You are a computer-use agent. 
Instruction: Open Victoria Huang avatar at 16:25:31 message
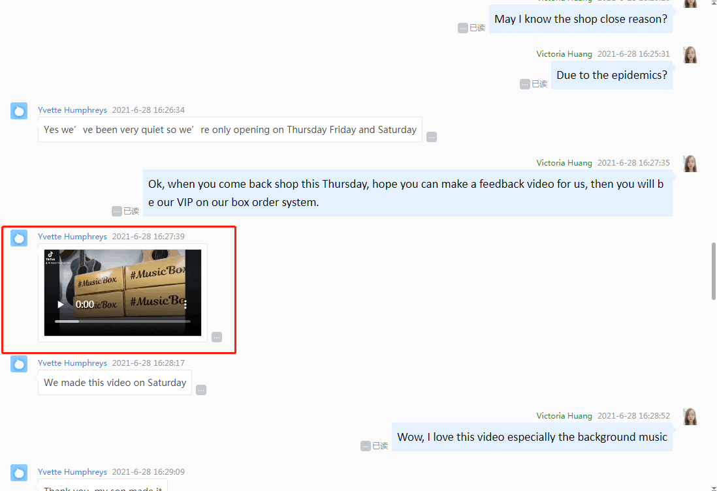tap(690, 55)
